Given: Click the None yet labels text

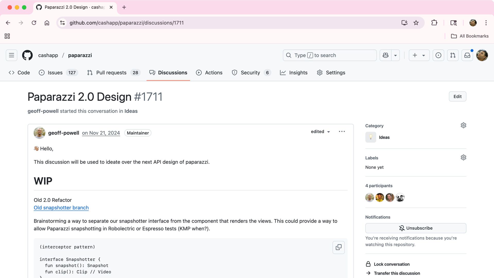Looking at the screenshot, I should tap(374, 167).
